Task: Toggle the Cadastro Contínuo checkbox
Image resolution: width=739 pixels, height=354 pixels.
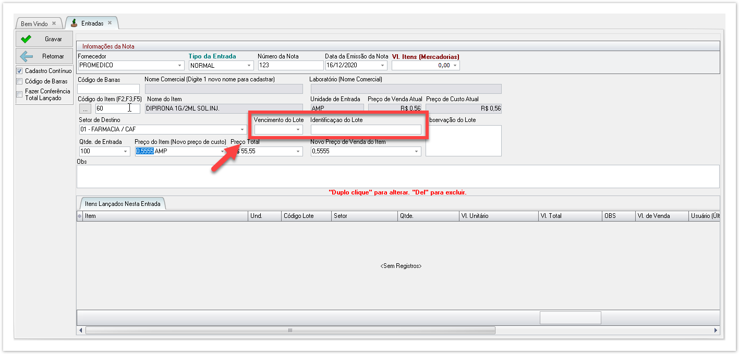Action: point(19,71)
